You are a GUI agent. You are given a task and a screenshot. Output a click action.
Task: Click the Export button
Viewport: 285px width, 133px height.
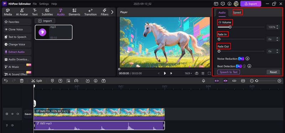(251, 4)
